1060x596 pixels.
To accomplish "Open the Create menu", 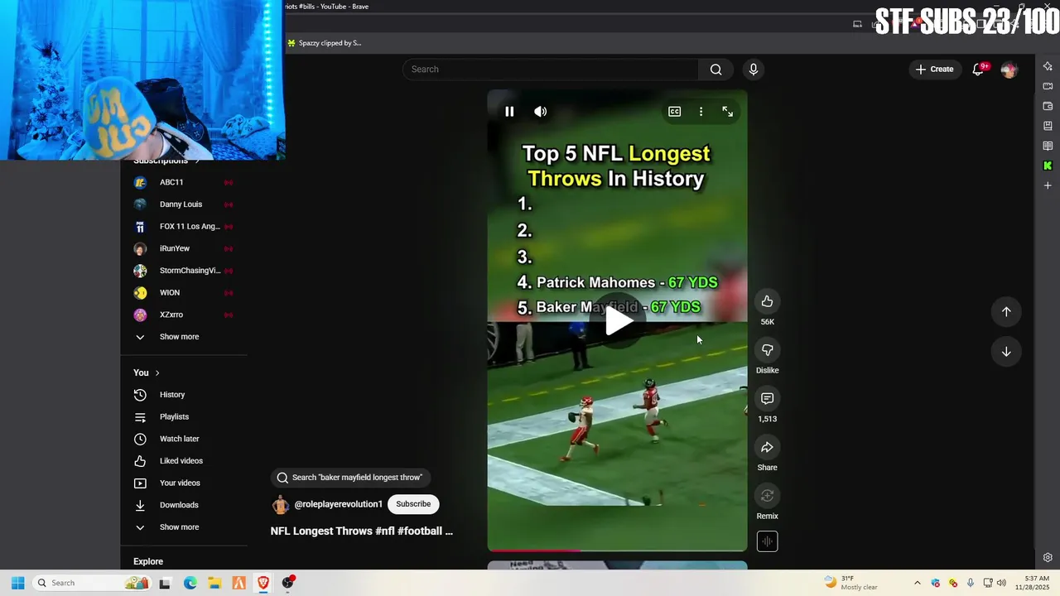I will 935,70.
